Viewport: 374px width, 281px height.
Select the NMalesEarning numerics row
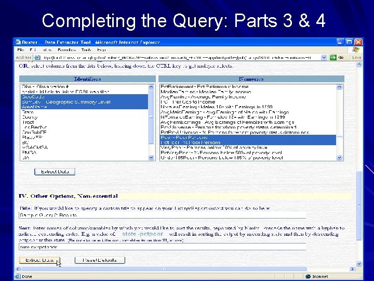point(248,107)
